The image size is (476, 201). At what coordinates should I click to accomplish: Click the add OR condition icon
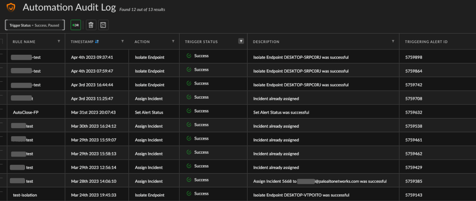click(76, 25)
